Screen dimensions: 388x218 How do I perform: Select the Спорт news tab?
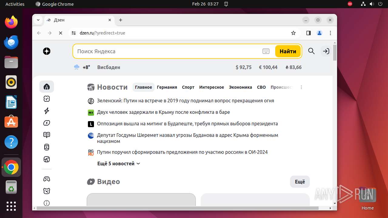tap(188, 87)
